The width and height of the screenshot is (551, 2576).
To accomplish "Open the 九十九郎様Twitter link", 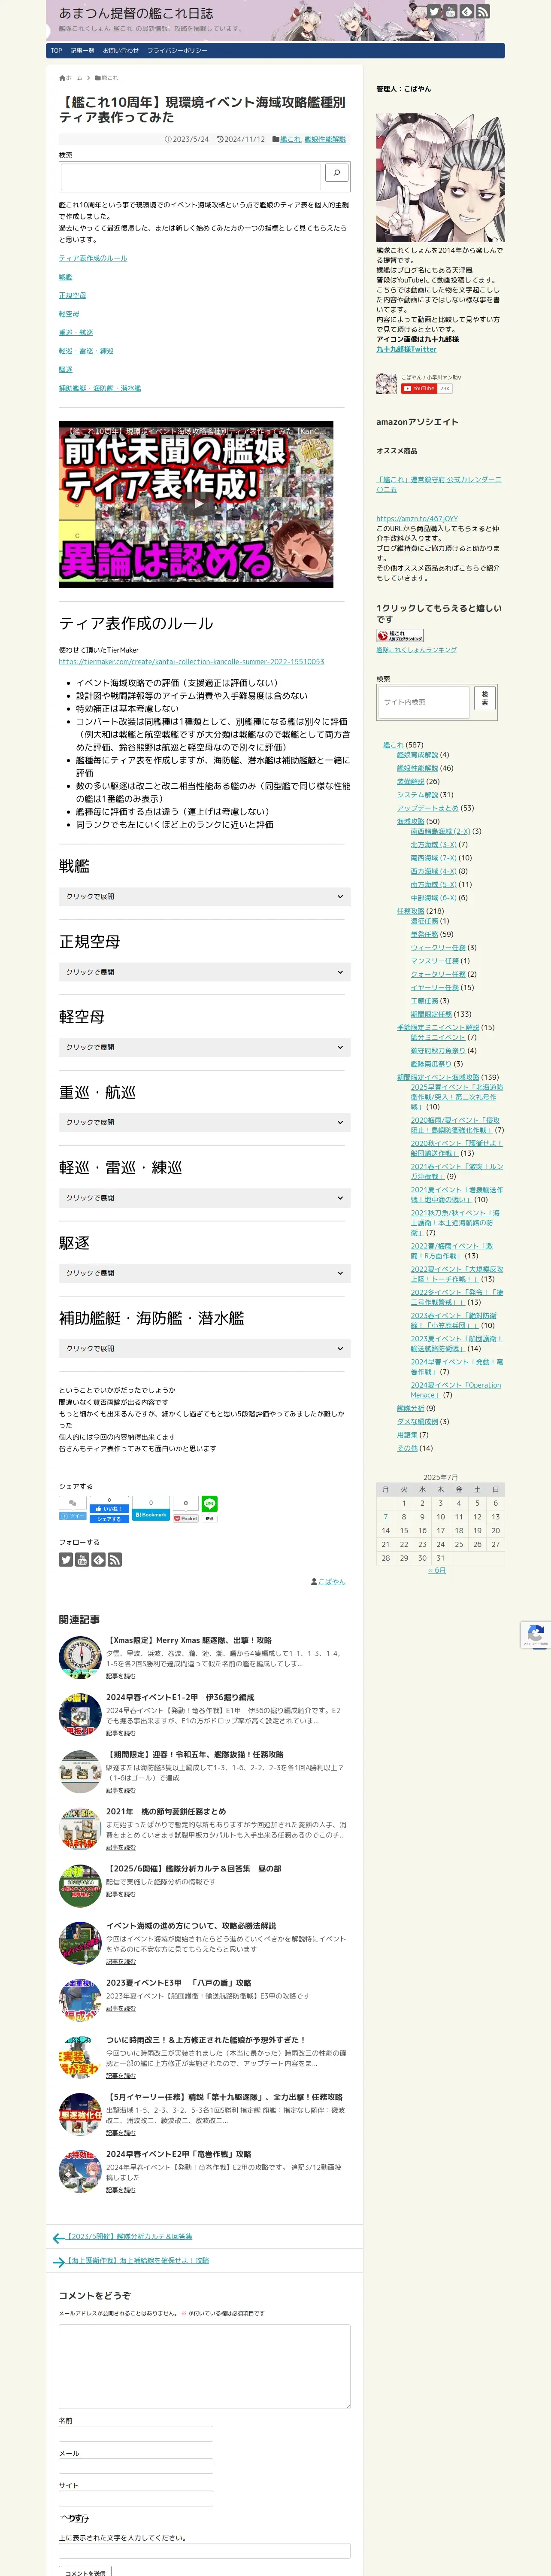I will click(406, 349).
